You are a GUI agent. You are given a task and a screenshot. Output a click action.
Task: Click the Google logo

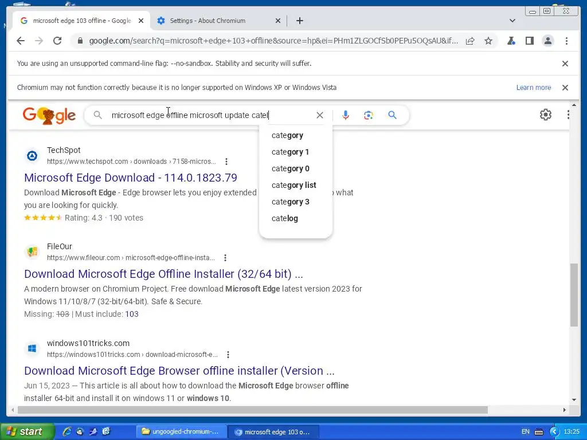[49, 116]
